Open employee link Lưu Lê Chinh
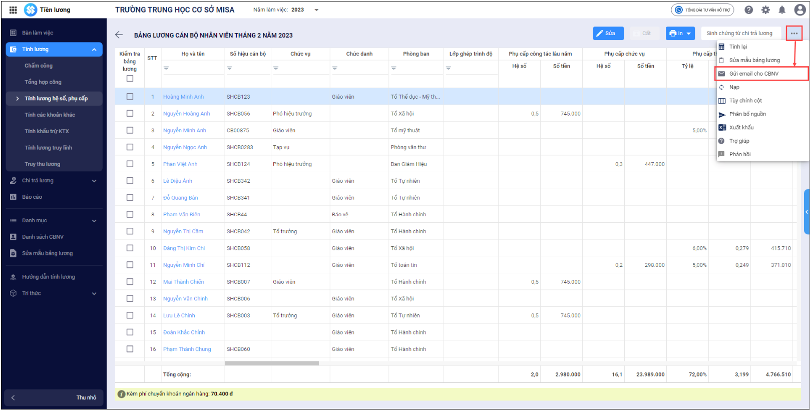Viewport: 811px width, 411px height. click(179, 315)
